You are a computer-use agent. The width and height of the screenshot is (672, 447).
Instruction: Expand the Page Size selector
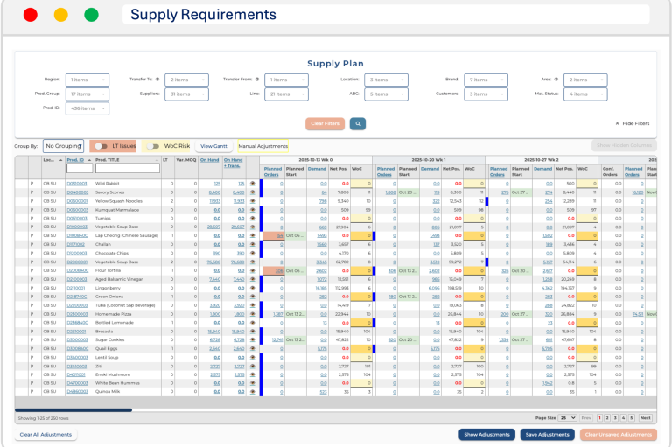click(x=568, y=418)
